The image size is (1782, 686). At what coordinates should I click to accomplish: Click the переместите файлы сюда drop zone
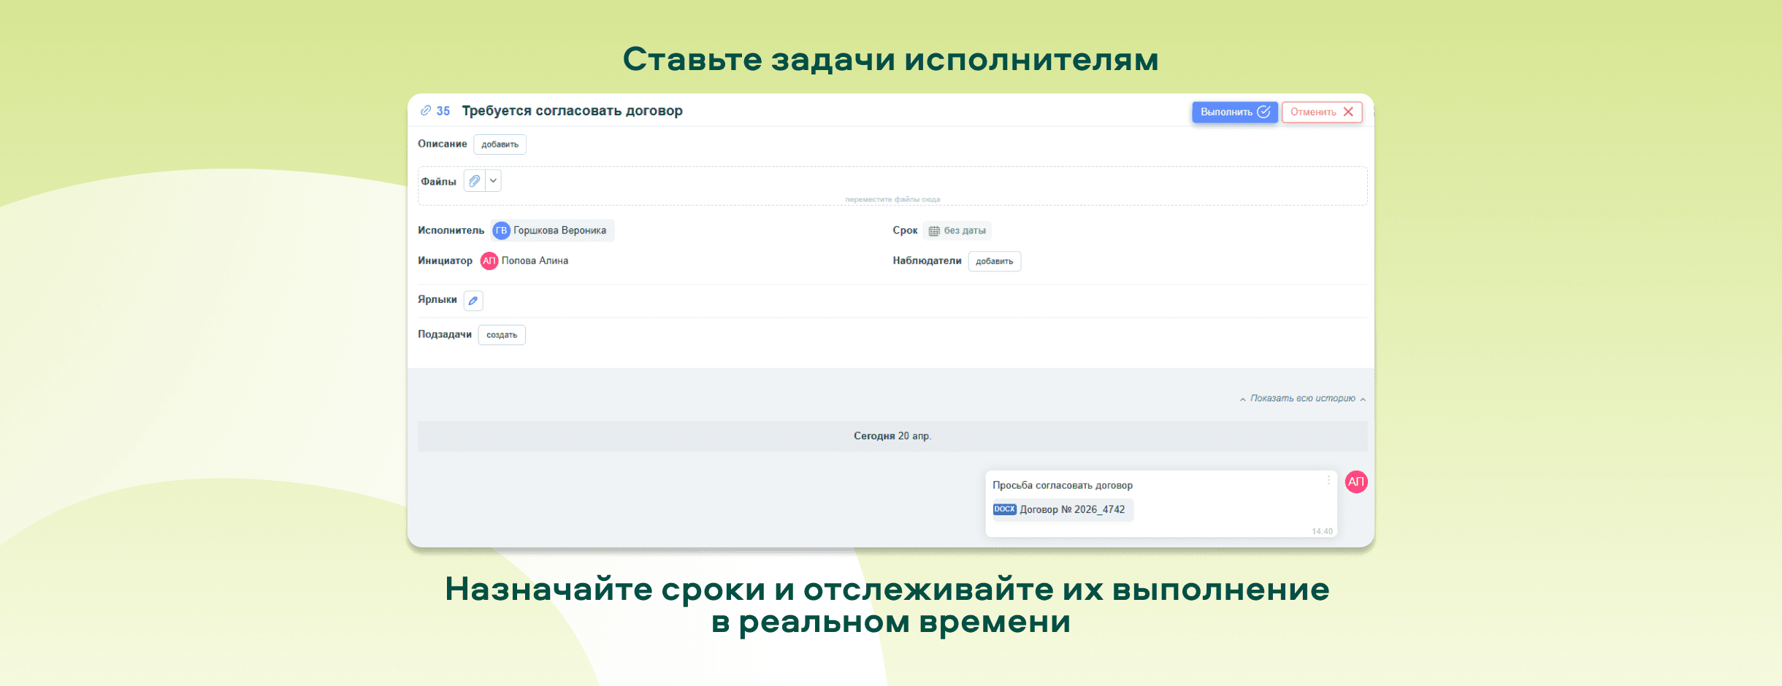[x=892, y=186]
